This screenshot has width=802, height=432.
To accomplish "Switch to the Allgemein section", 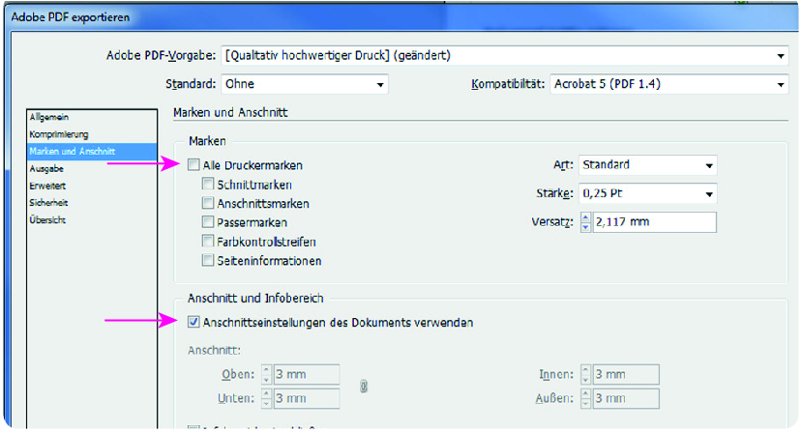I will tap(49, 117).
